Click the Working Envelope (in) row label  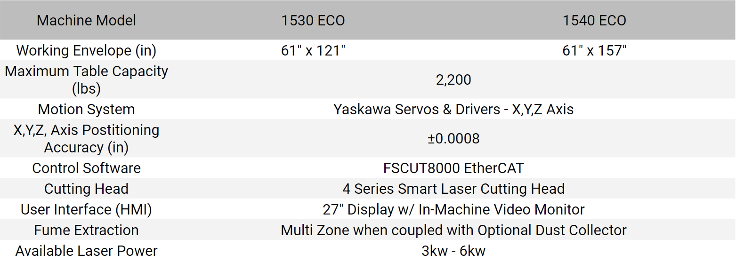[87, 50]
